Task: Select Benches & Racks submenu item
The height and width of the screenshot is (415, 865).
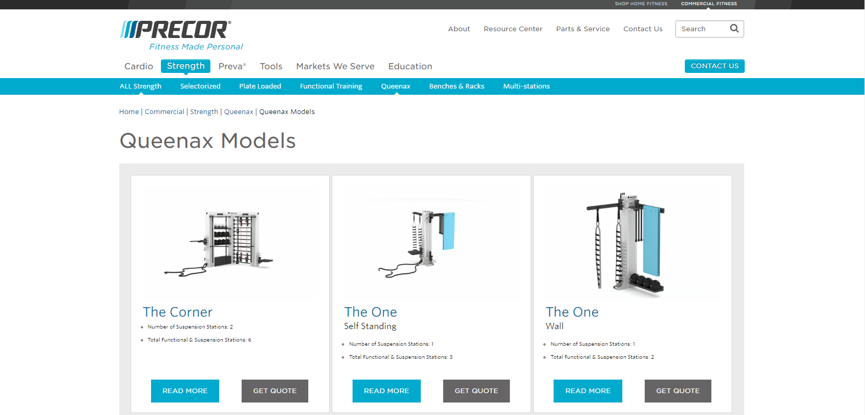Action: [x=456, y=86]
